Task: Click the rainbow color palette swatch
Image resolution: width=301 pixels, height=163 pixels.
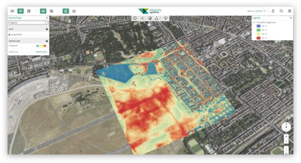Action: pos(41,46)
